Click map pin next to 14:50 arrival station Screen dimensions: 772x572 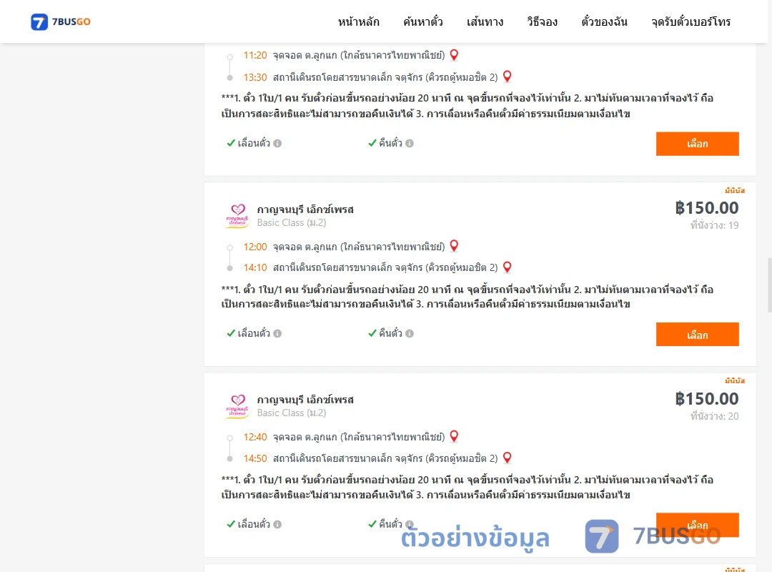click(x=507, y=458)
